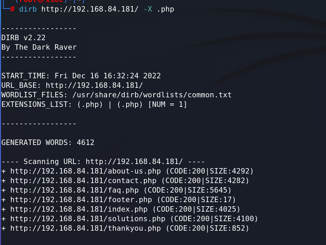Click the -X option flag in command
The height and width of the screenshot is (245, 326).
click(x=148, y=9)
